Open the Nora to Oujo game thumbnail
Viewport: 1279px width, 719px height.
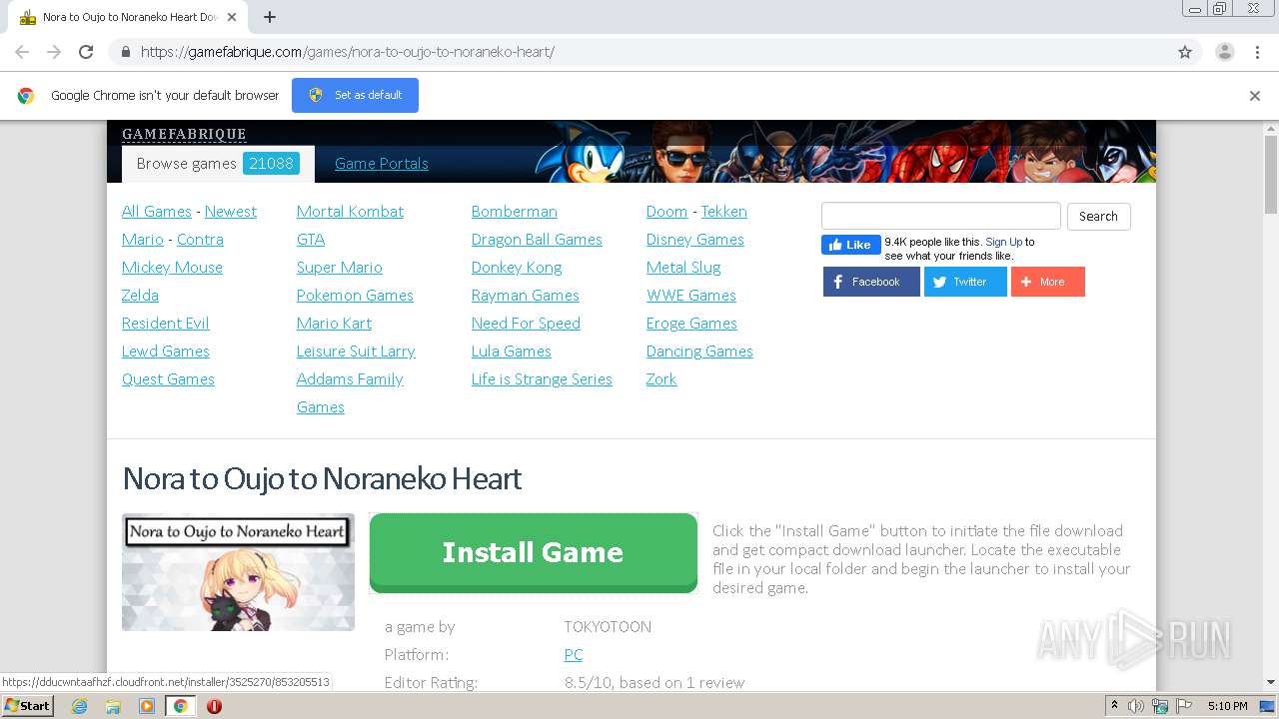238,572
